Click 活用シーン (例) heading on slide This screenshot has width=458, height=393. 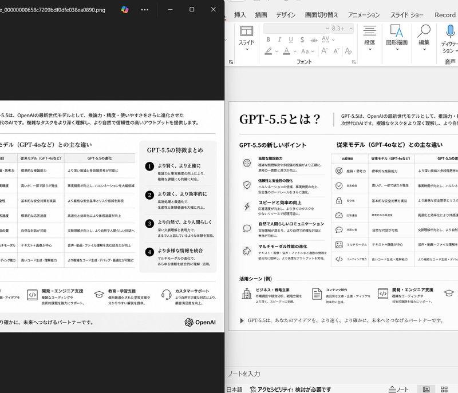click(x=255, y=279)
